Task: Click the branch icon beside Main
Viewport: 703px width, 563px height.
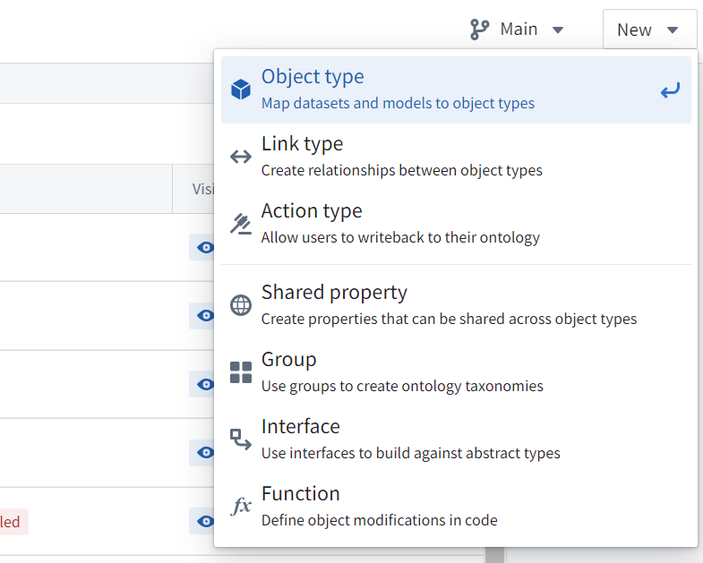Action: pyautogui.click(x=480, y=30)
